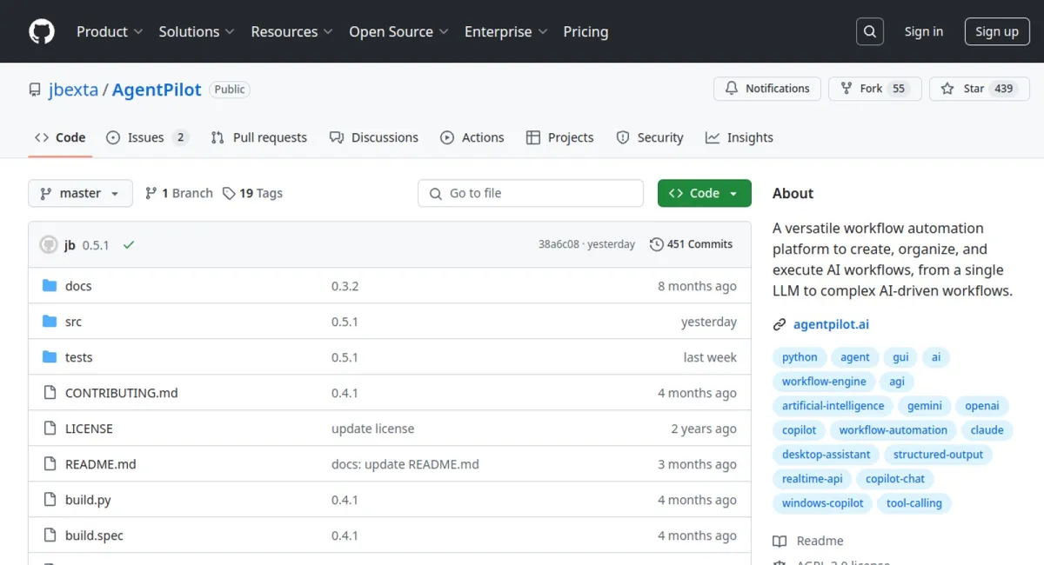Open the 'update license' commit message

coord(372,429)
